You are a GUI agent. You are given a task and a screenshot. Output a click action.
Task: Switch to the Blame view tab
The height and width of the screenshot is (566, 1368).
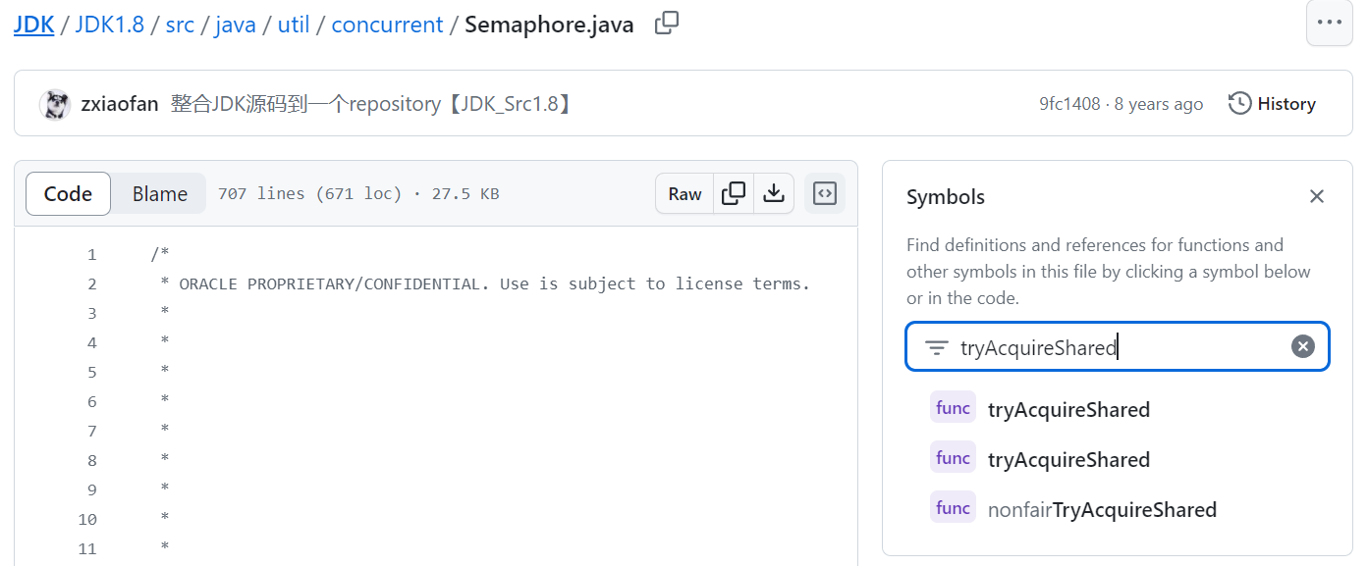click(159, 194)
